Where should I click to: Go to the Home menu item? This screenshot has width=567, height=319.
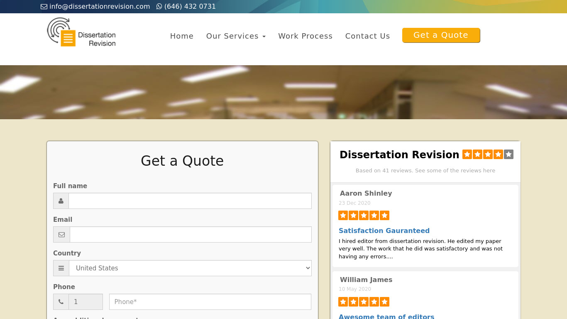(182, 36)
